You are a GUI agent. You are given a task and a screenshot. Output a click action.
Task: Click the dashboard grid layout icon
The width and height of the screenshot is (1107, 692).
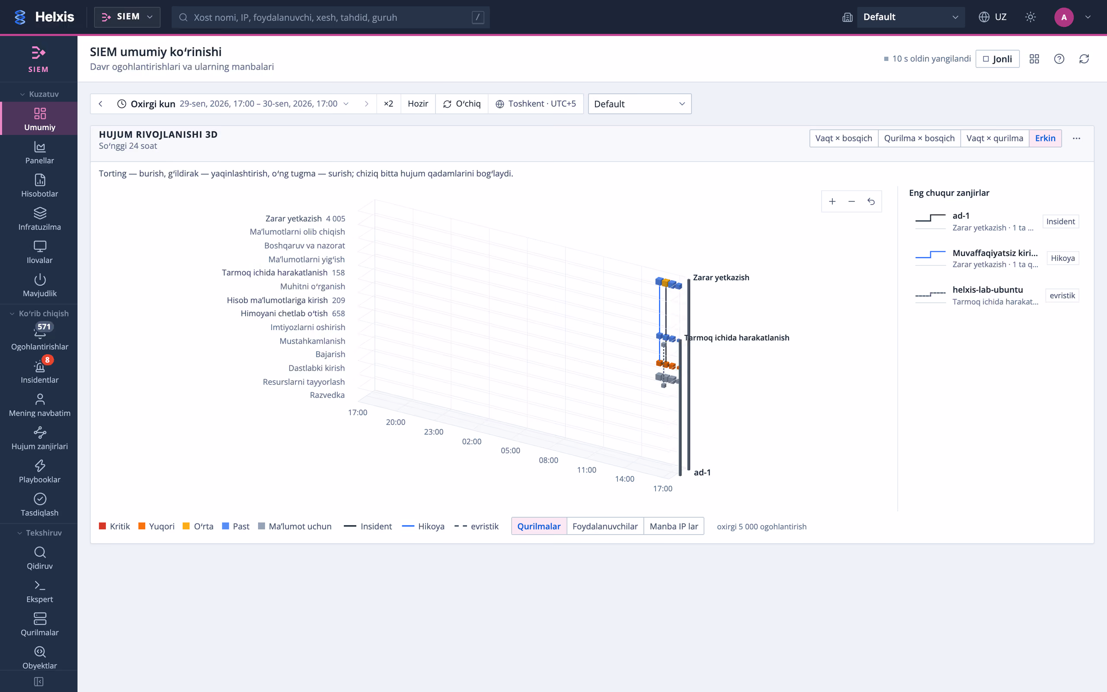coord(1034,59)
